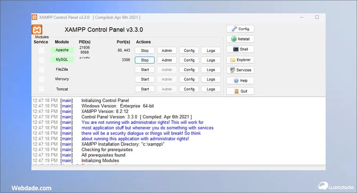Click Apache PID '21936'
The width and height of the screenshot is (357, 193).
click(x=84, y=47)
